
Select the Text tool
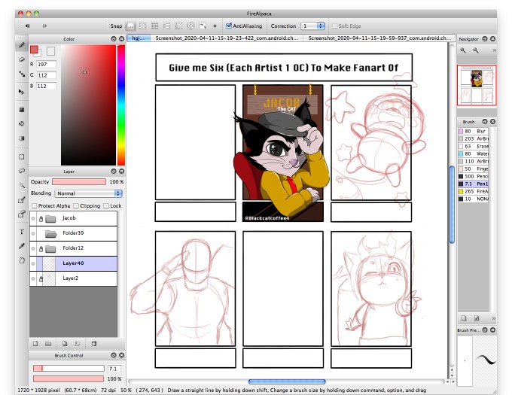(22, 232)
